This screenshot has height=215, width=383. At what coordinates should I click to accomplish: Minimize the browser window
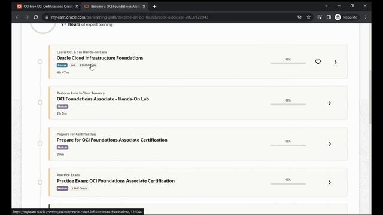pos(339,6)
